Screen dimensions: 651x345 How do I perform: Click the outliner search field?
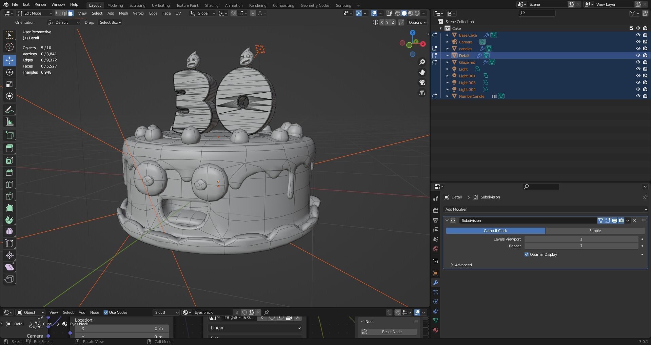[537, 13]
